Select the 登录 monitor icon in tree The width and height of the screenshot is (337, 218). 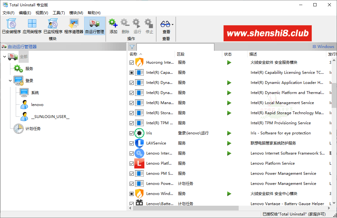(x=18, y=81)
